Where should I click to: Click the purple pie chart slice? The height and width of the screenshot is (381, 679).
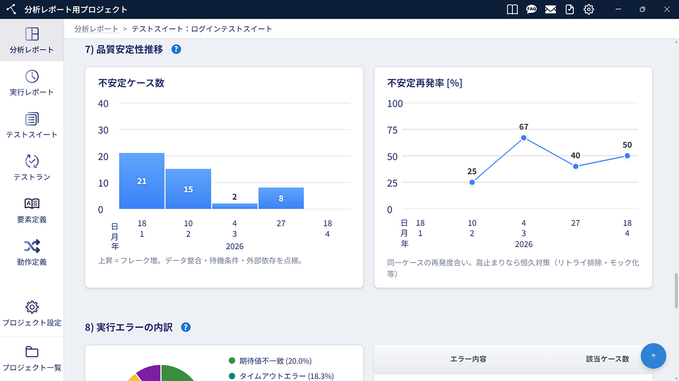(x=150, y=372)
